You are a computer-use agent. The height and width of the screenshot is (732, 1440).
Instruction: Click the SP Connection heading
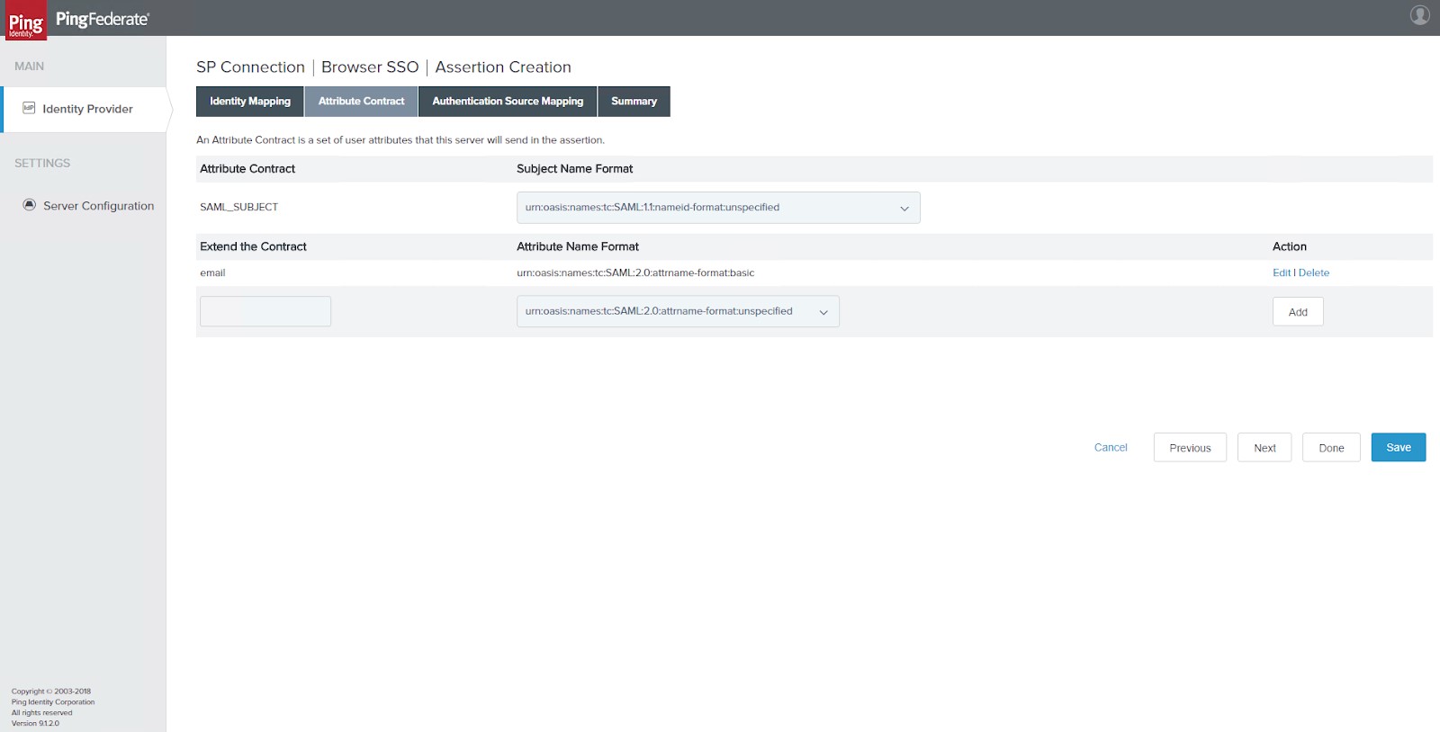click(250, 67)
